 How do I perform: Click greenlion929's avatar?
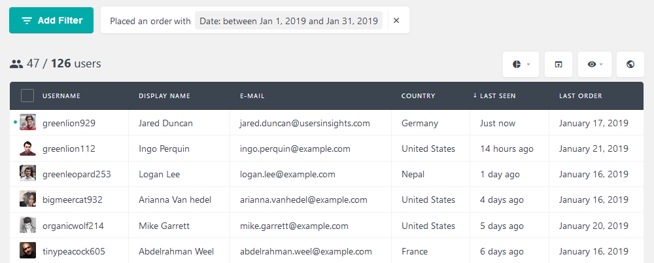point(27,122)
